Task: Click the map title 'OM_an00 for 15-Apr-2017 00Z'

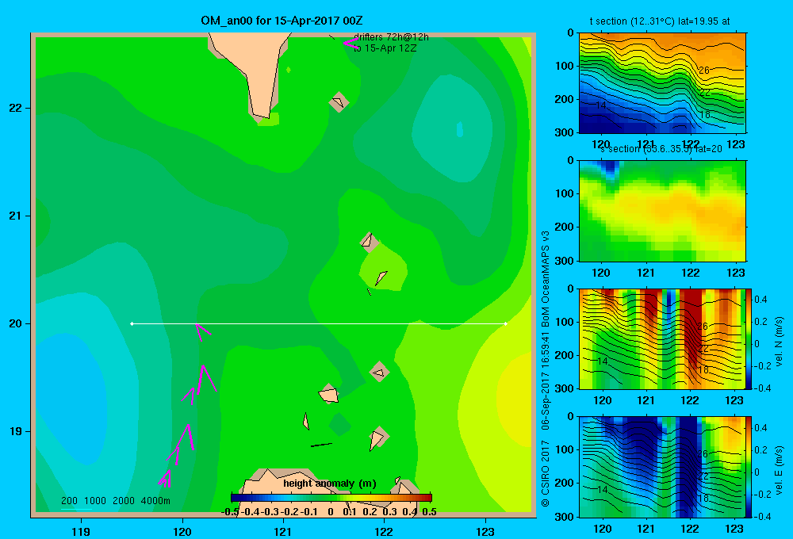Action: click(282, 21)
